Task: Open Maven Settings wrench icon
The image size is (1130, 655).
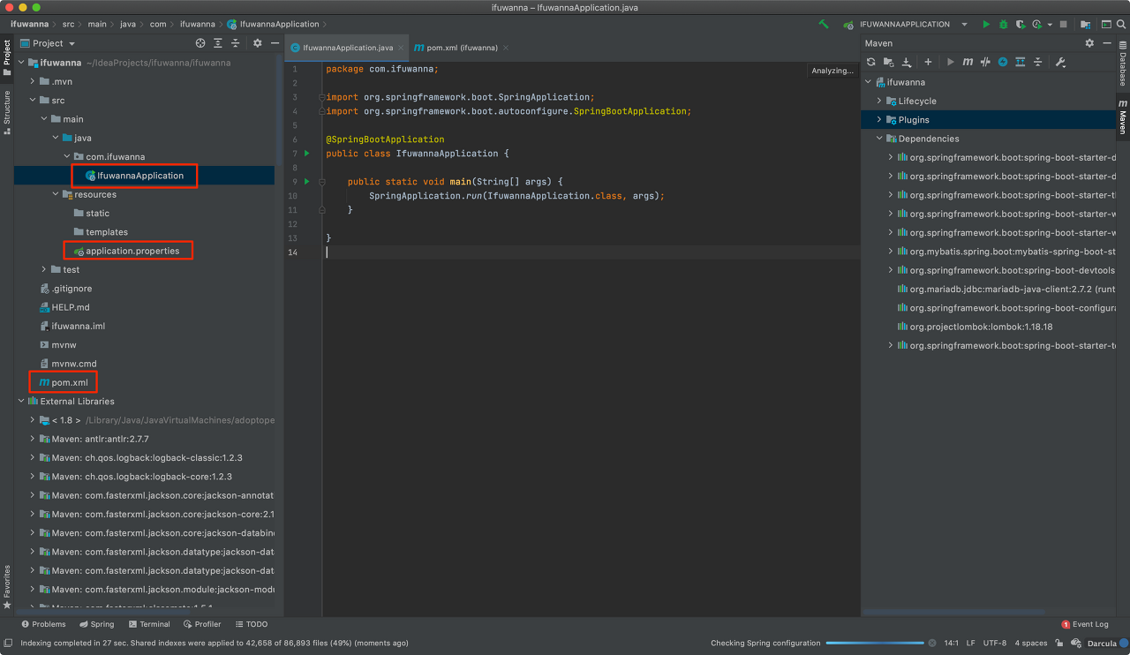Action: pos(1060,62)
